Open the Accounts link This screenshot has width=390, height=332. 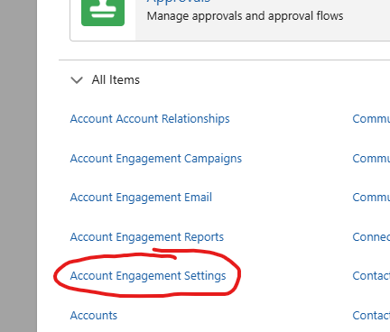pos(94,316)
